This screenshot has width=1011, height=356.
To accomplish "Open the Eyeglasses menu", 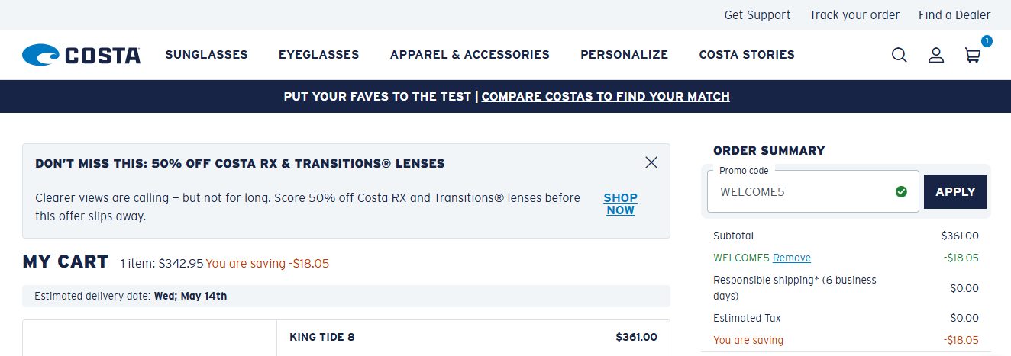I will click(x=319, y=55).
